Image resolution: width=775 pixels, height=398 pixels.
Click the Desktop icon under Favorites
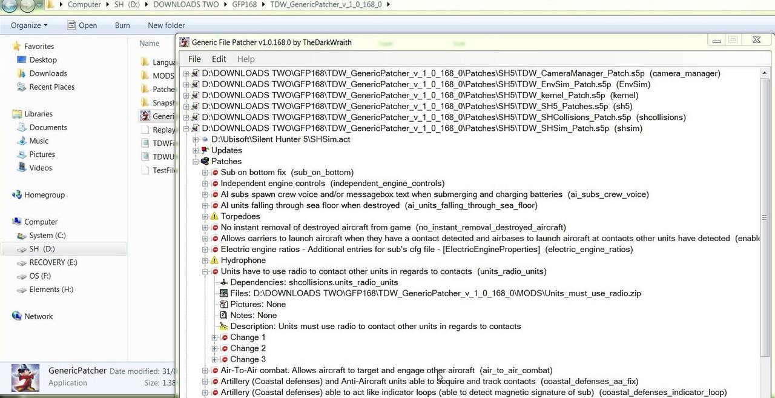tap(22, 60)
